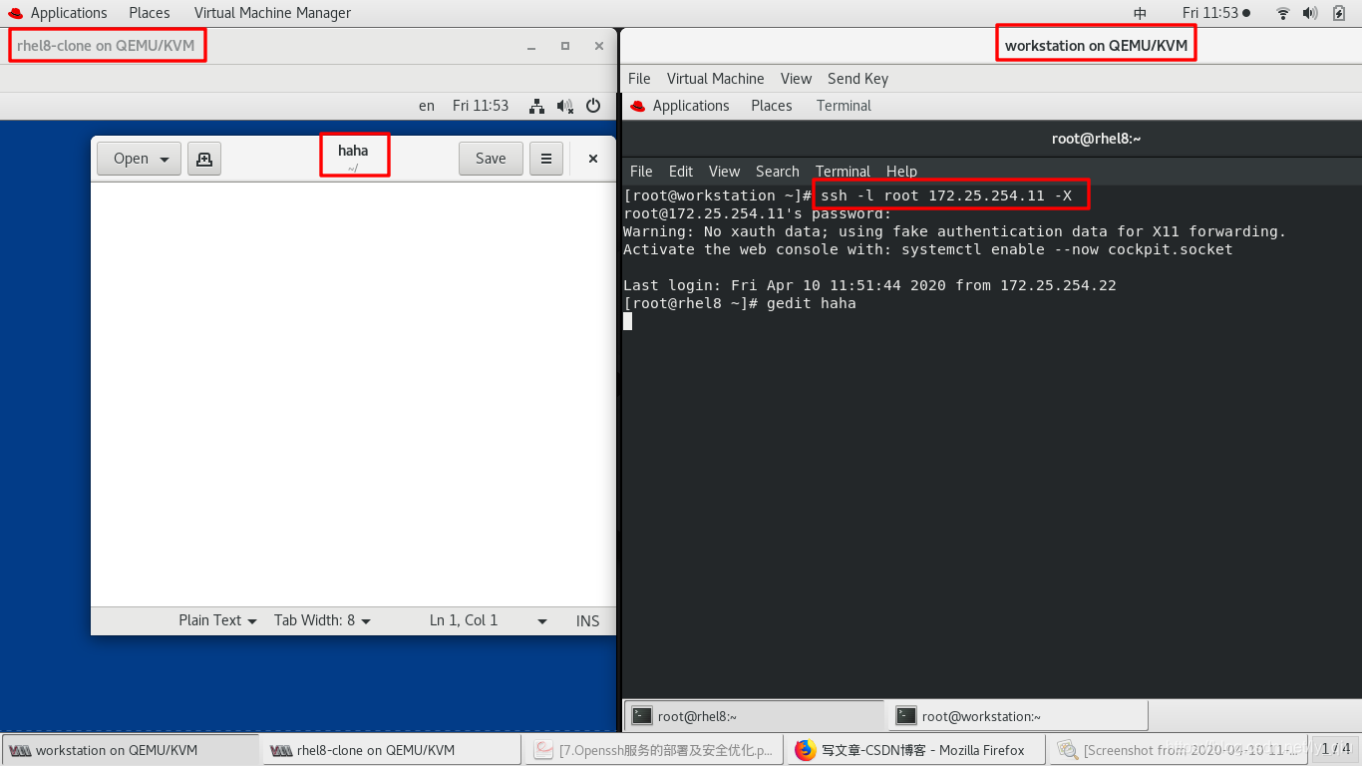Viewport: 1362px width, 766px height.
Task: Click Virtual Machine Manager in top bar
Action: tap(272, 13)
